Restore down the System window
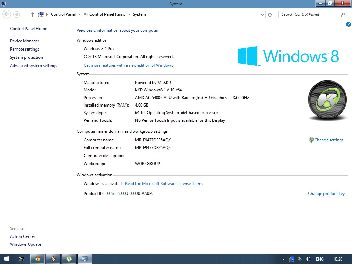This screenshot has width=352, height=264. pos(330,3)
